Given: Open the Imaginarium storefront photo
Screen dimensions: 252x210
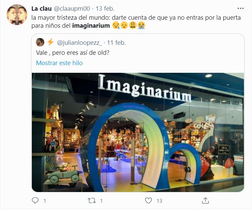Looking at the screenshot, I should tap(138, 132).
